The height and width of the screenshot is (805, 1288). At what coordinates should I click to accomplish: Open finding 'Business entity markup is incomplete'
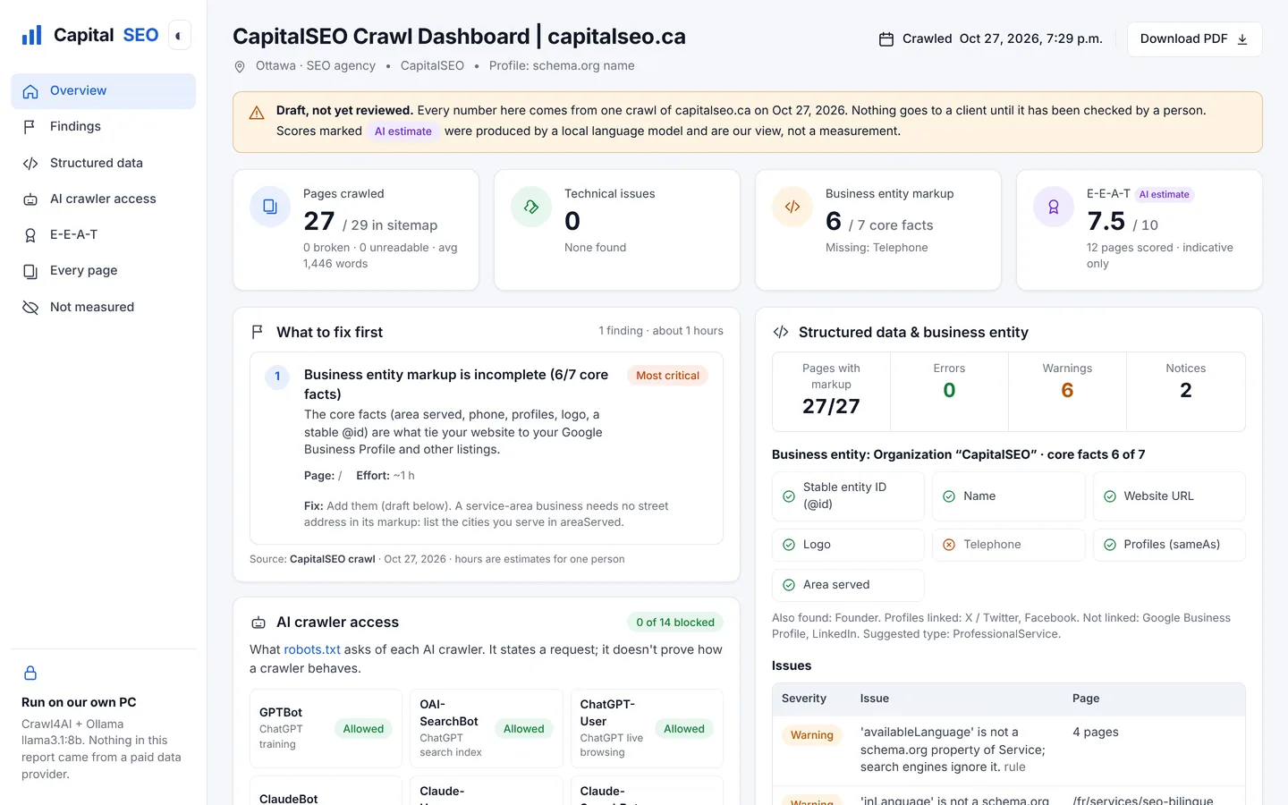tap(456, 385)
